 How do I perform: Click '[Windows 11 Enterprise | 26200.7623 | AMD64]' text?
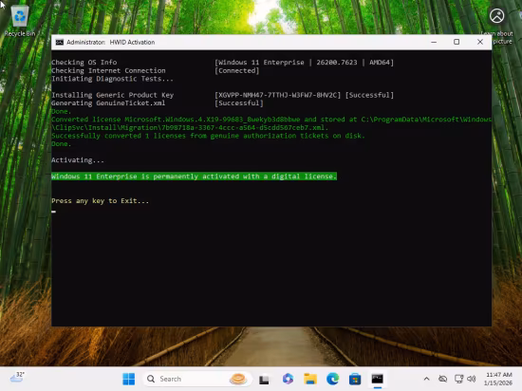point(304,63)
